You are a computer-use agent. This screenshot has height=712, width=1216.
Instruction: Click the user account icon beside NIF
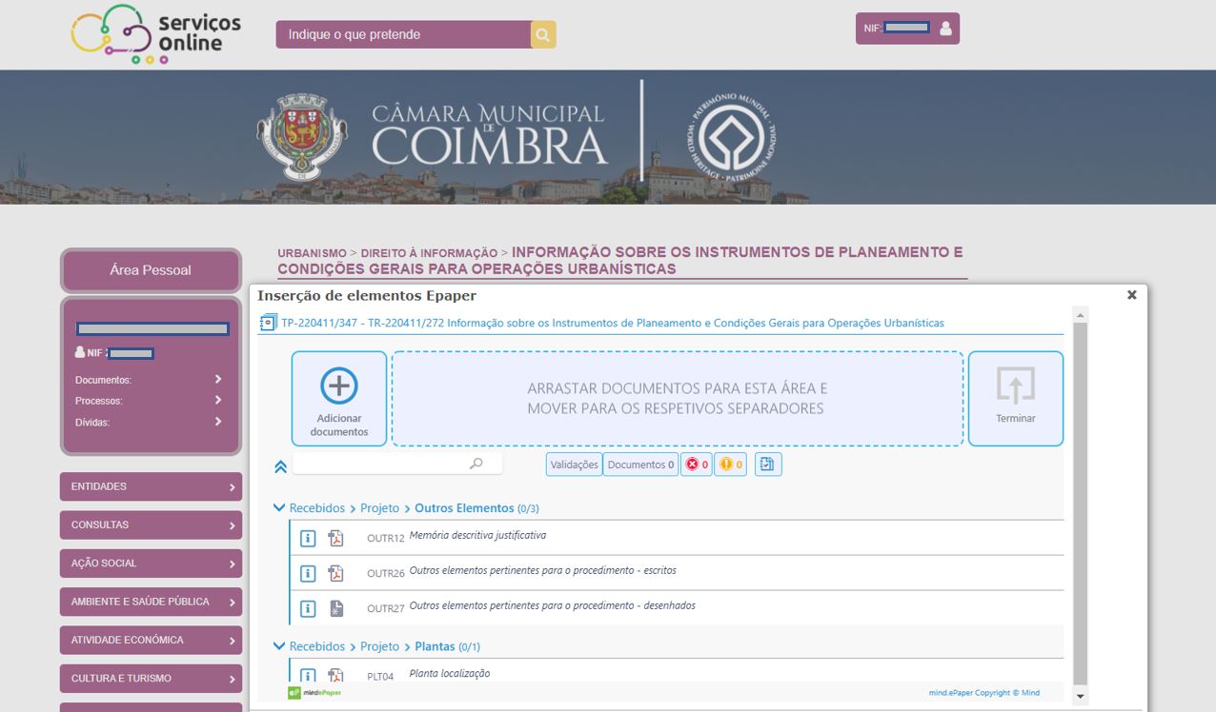click(x=944, y=28)
